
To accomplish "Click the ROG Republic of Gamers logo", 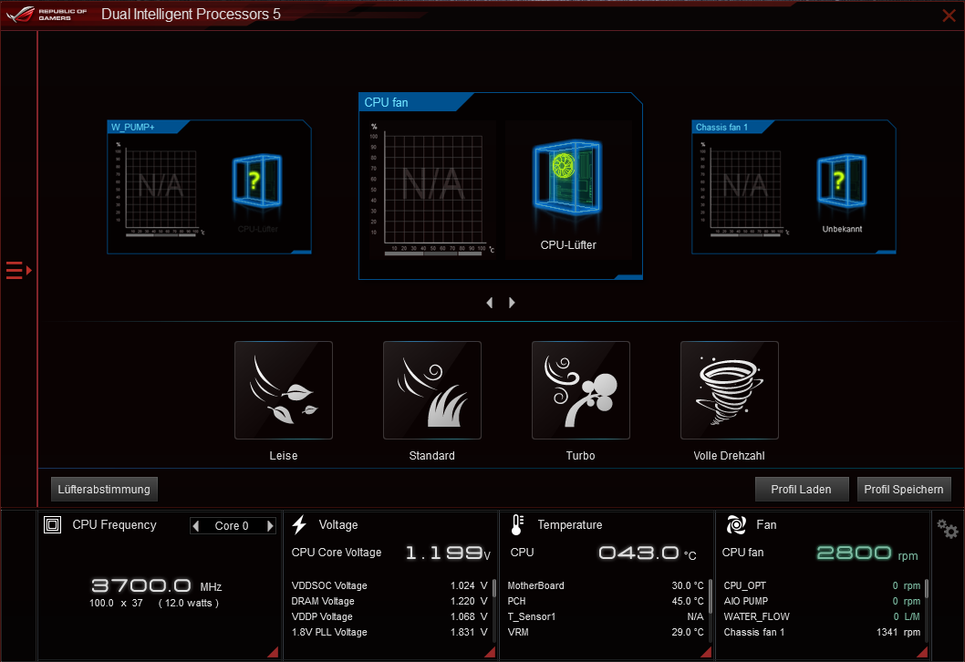I will pyautogui.click(x=47, y=15).
